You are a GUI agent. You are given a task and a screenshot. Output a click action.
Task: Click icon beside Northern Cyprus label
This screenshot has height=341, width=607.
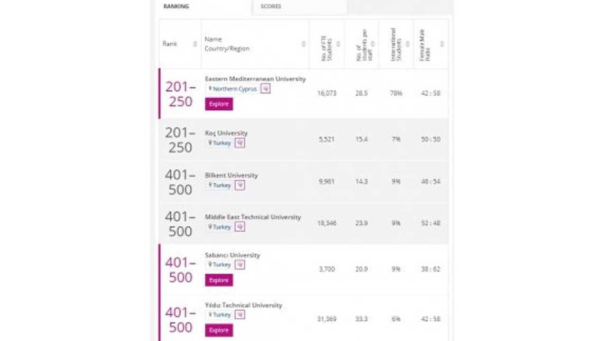(266, 89)
